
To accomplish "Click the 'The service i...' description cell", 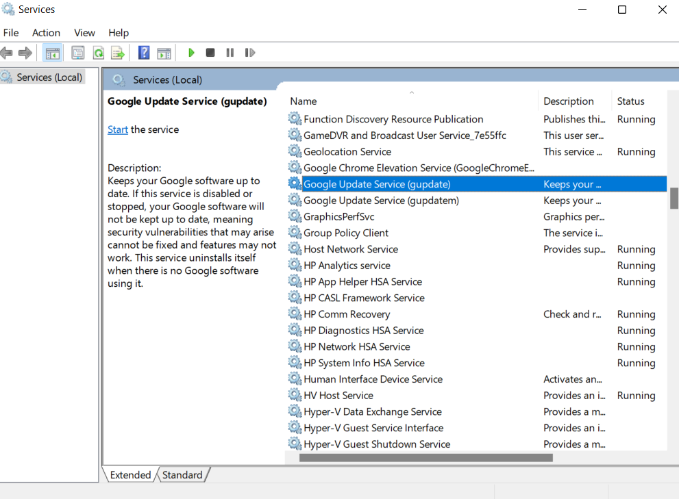I will pos(573,233).
